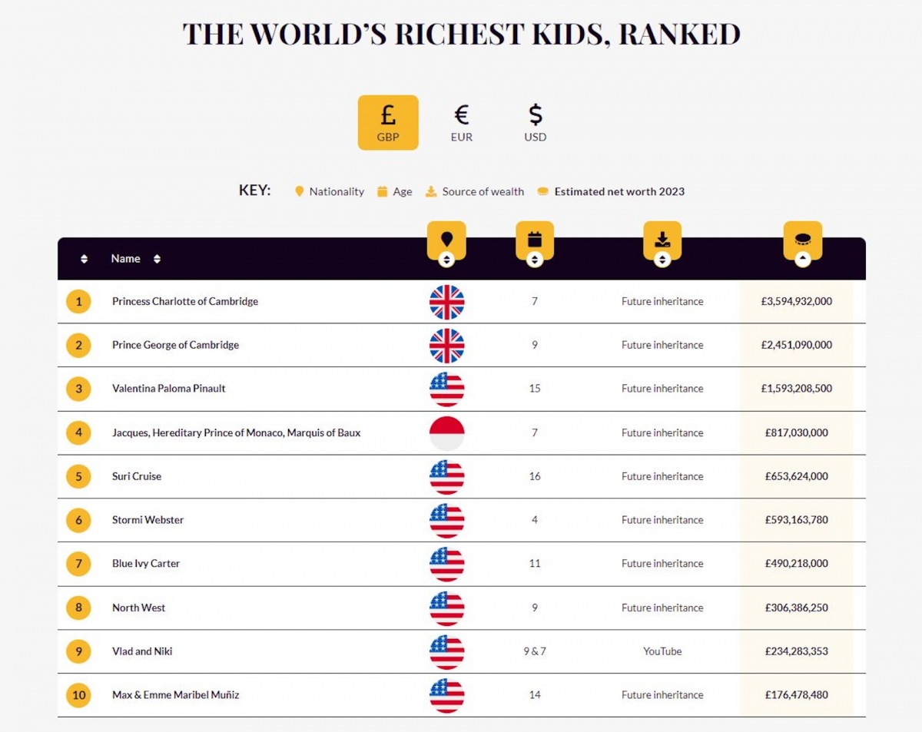Click the Name column header
Image resolution: width=922 pixels, height=732 pixels.
point(126,259)
